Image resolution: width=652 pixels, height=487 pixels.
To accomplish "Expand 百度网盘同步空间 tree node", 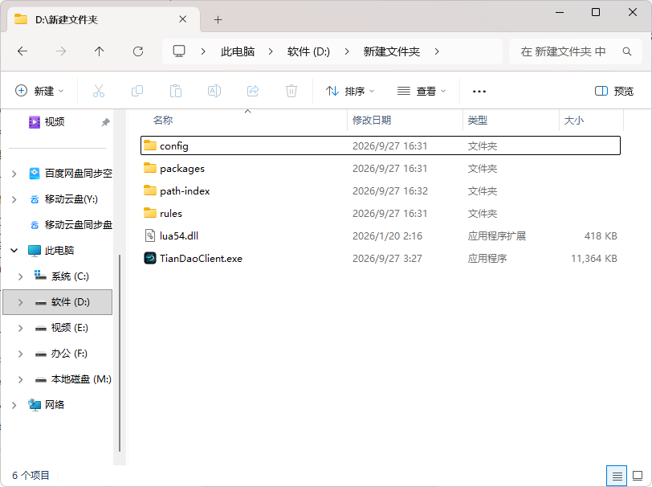I will (x=14, y=174).
